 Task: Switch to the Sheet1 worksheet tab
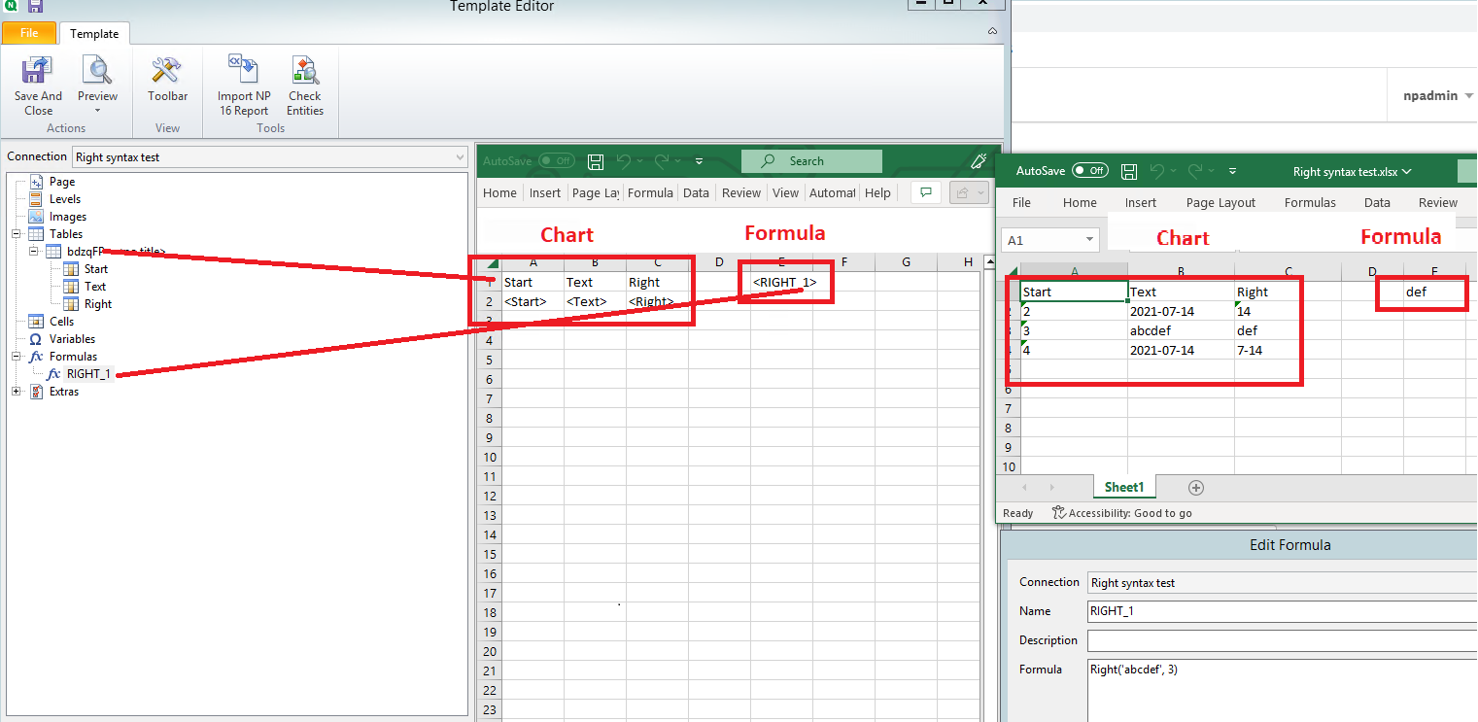tap(1123, 488)
